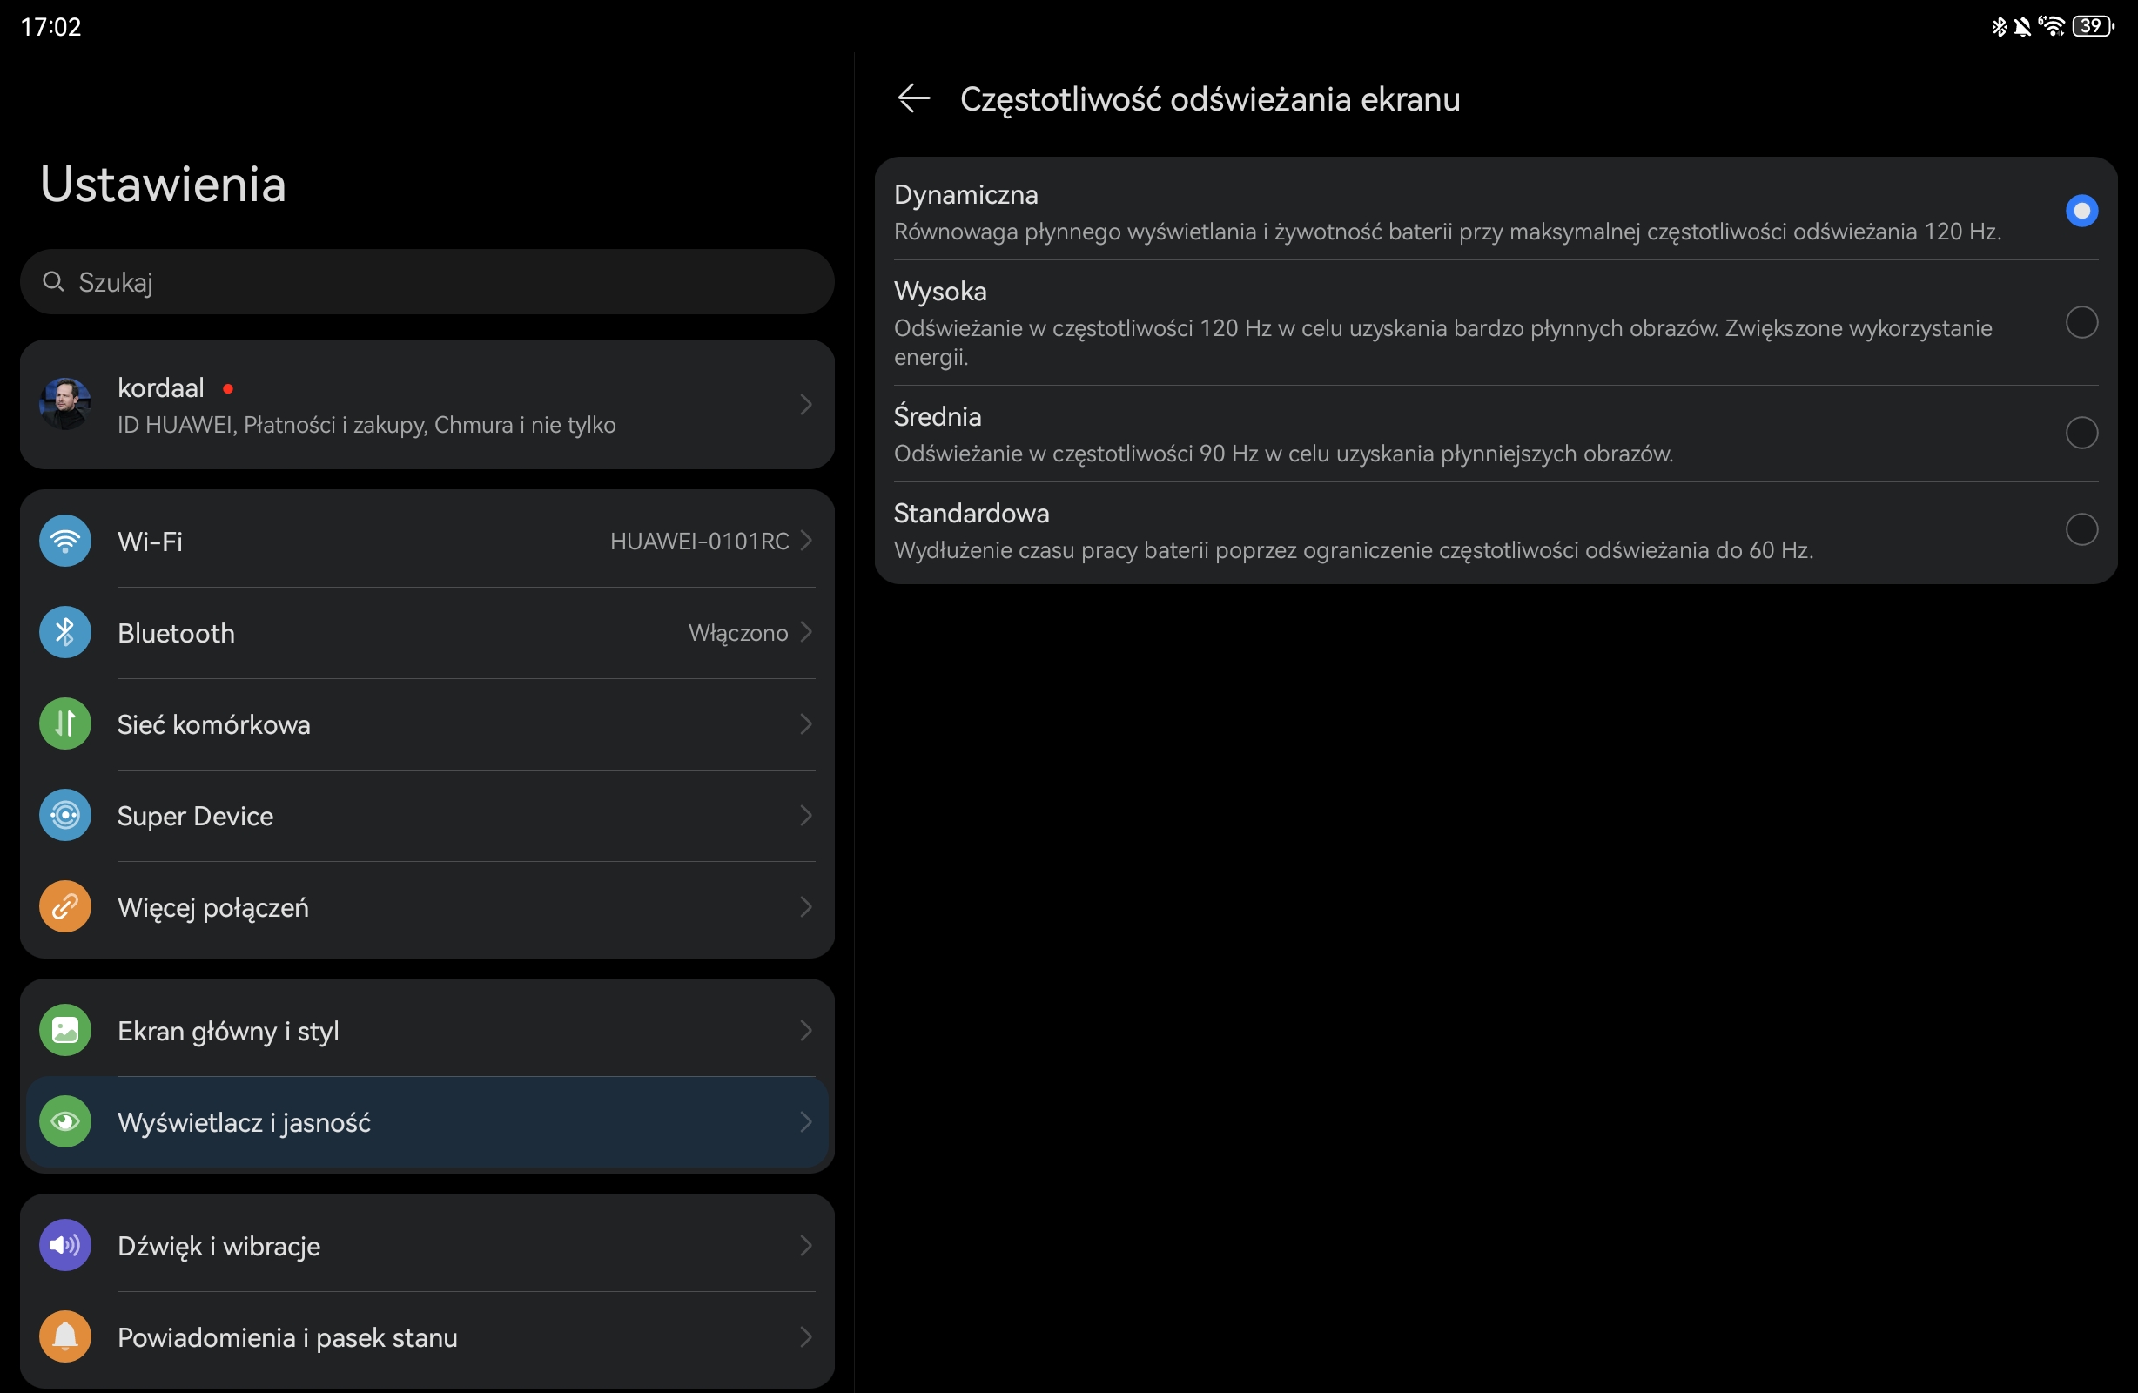The height and width of the screenshot is (1393, 2138).
Task: Tap the Średnia option title
Action: point(937,417)
